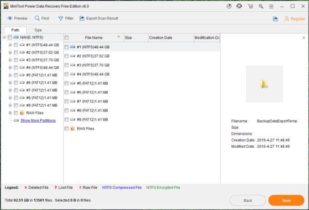
Task: Expand the RAW Files tree node
Action: (10, 113)
